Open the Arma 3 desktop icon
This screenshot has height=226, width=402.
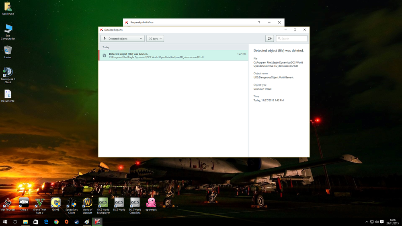pyautogui.click(x=24, y=203)
